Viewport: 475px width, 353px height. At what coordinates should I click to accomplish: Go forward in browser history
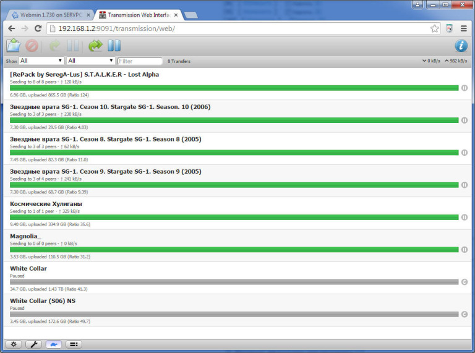pyautogui.click(x=25, y=28)
